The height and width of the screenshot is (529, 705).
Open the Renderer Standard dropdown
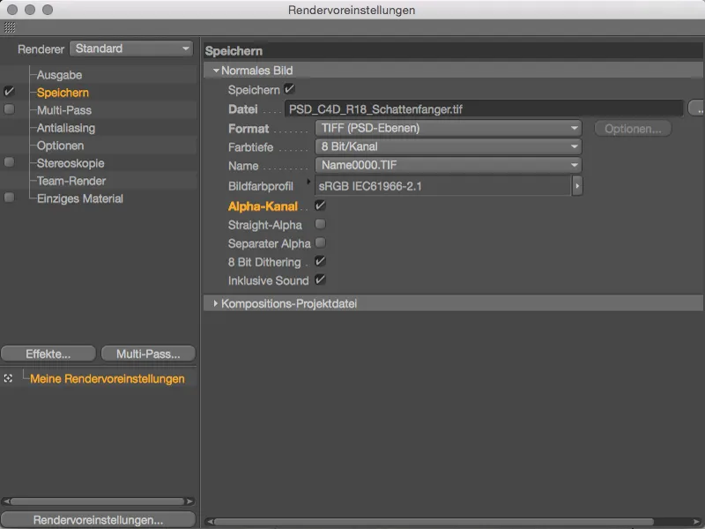point(131,48)
